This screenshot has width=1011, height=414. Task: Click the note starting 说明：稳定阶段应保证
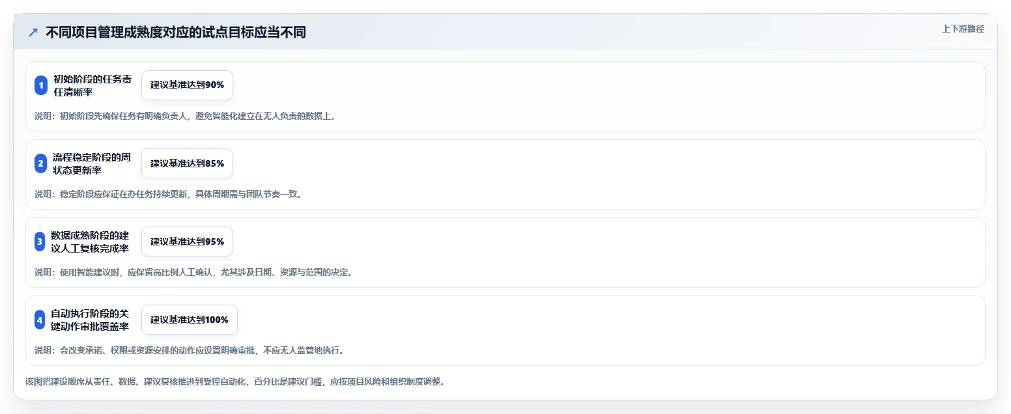pyautogui.click(x=168, y=194)
